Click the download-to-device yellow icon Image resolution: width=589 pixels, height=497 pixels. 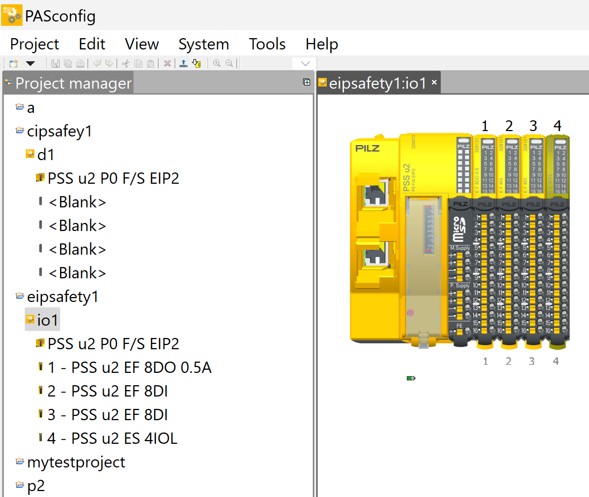(x=196, y=63)
